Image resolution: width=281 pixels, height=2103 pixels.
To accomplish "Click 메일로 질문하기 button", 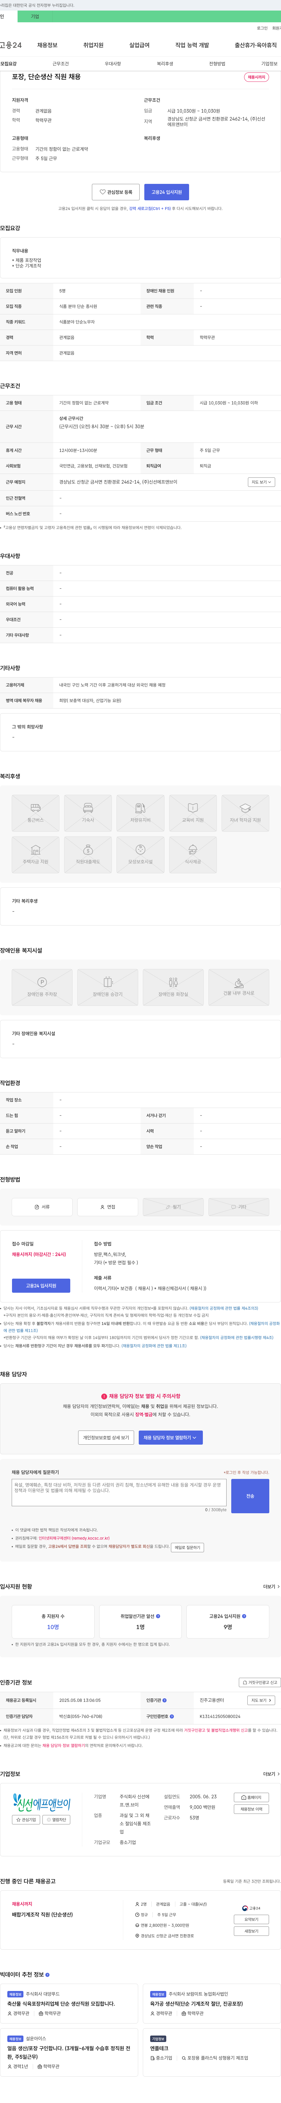I will tap(187, 1547).
